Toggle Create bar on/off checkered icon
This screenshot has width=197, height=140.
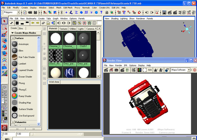[11, 23]
